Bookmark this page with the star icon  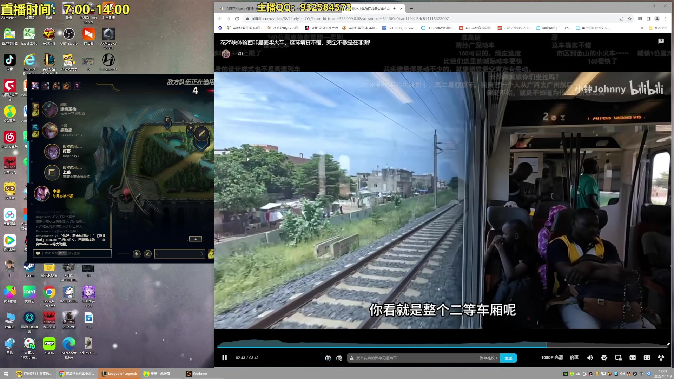tap(630, 19)
